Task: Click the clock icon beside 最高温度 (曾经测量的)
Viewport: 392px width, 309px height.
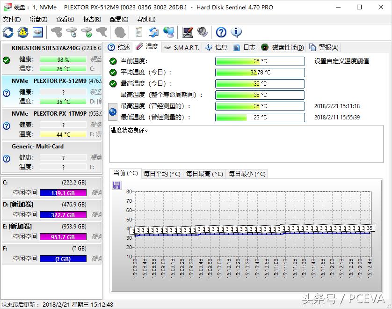Action: click(x=111, y=112)
